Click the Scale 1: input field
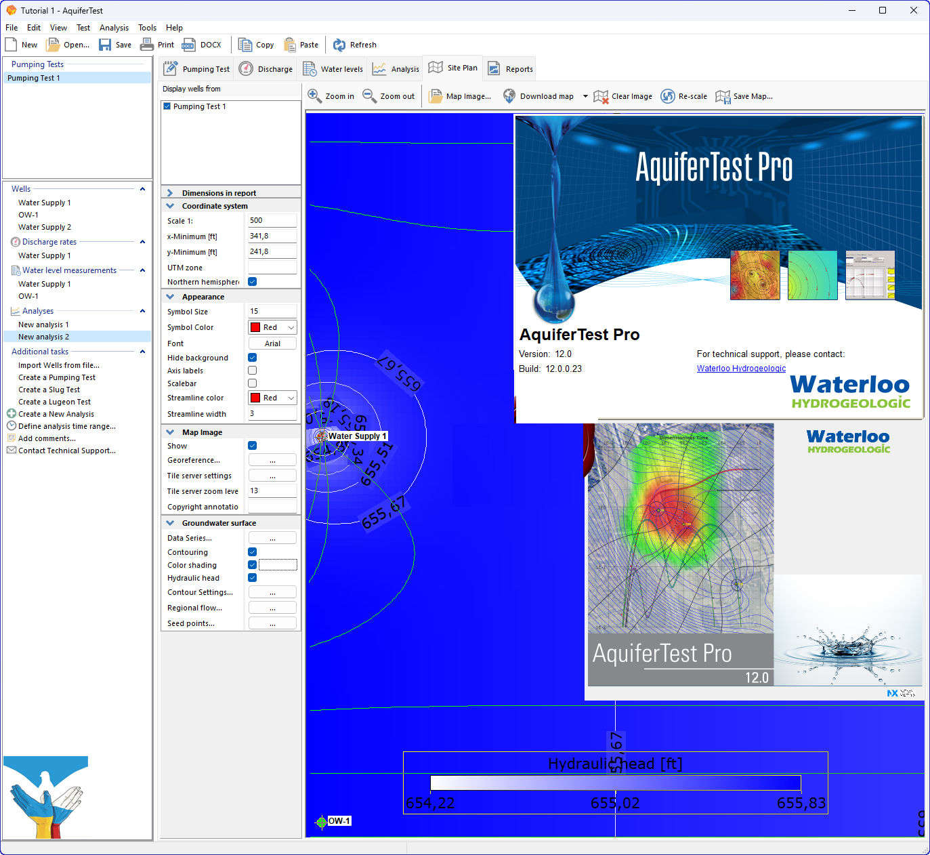 pos(272,220)
